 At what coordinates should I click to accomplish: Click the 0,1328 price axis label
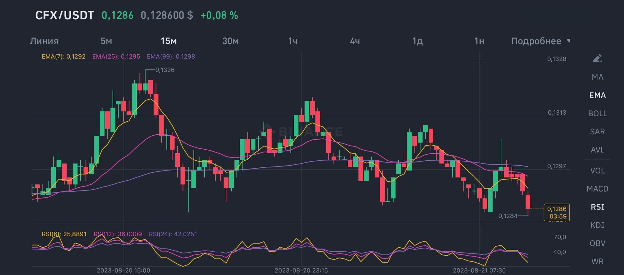point(557,59)
